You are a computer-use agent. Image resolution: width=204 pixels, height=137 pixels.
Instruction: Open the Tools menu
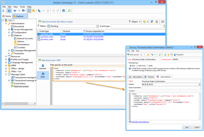pyautogui.click(x=22, y=7)
